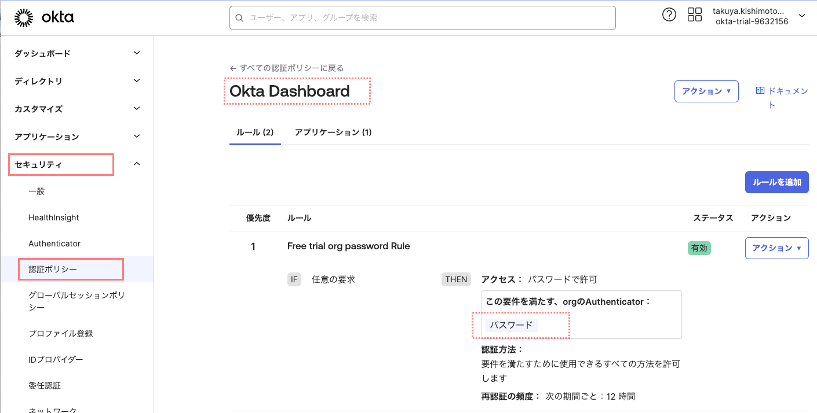817x413 pixels.
Task: Click the magnifier icon in the search bar
Action: point(239,18)
